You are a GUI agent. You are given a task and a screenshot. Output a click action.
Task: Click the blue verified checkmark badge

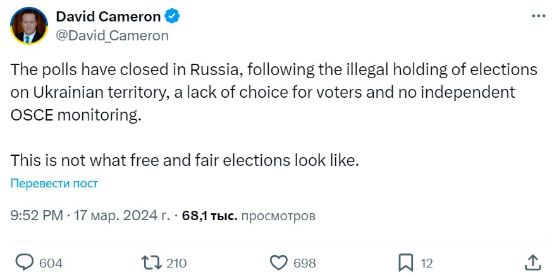[x=171, y=15]
